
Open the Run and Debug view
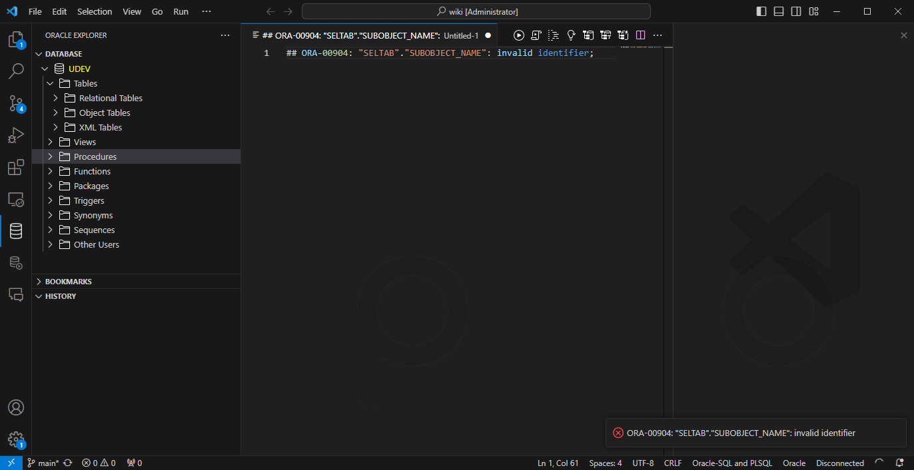point(16,136)
